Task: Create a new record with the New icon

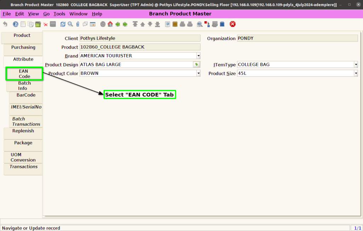Action: [23, 24]
